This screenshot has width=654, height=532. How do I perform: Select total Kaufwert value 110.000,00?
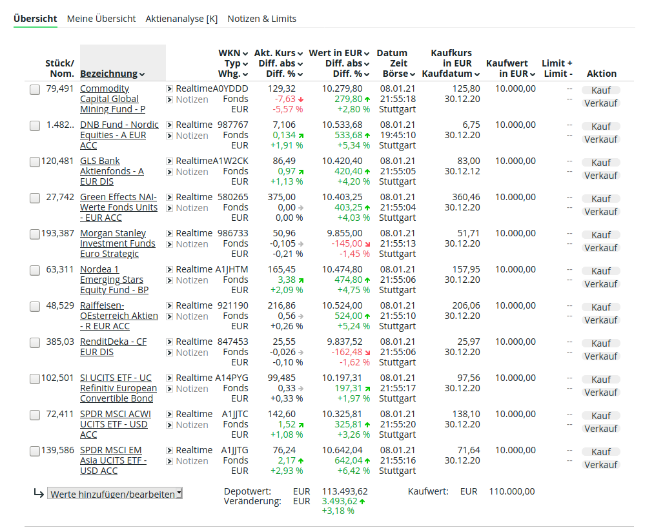(x=512, y=491)
